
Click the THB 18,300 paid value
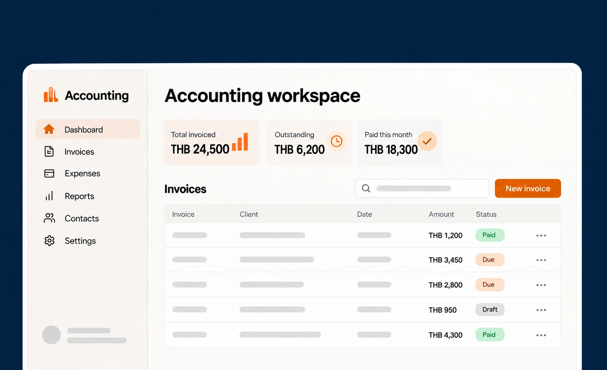[x=391, y=150]
